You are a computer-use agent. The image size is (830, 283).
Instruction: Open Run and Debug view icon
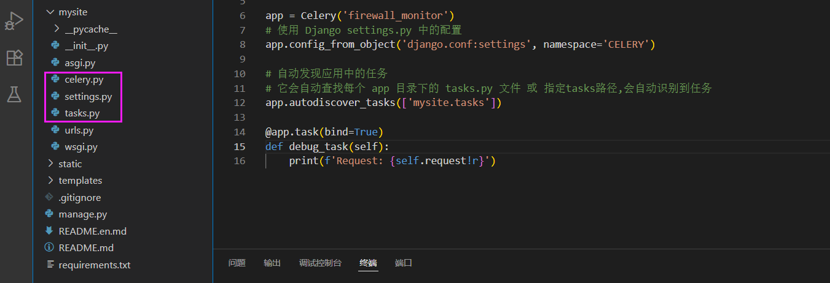pos(14,22)
